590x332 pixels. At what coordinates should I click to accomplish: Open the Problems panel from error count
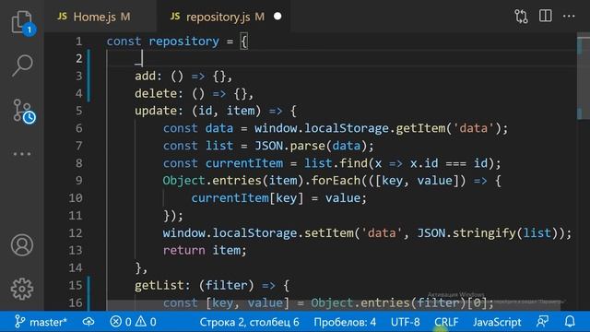coord(121,322)
